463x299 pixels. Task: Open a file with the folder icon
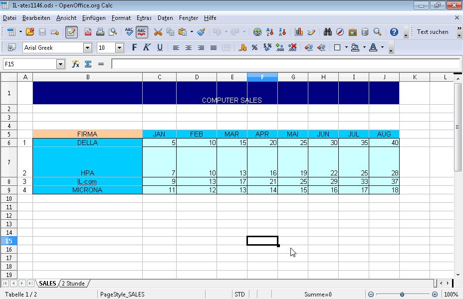click(30, 32)
